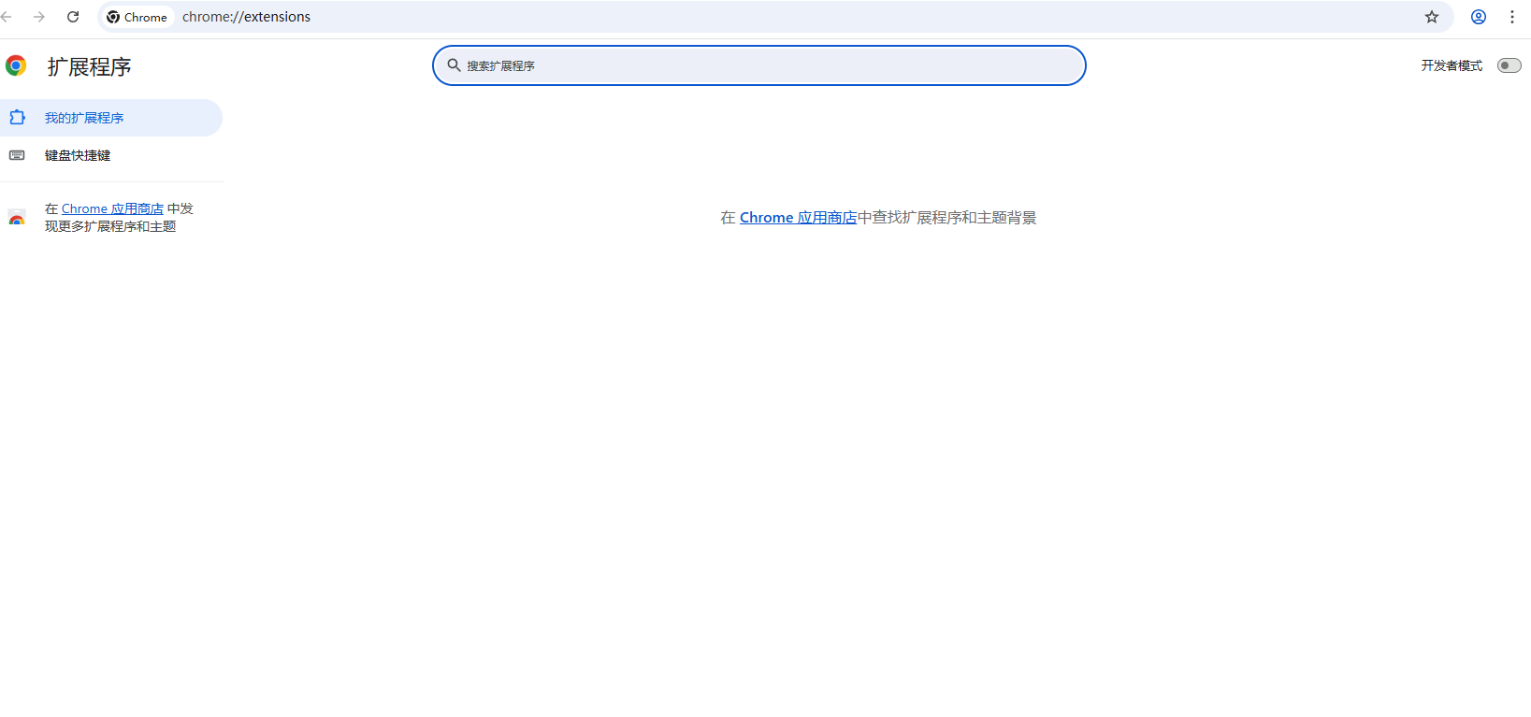Bookmark this page with the star icon

coord(1432,17)
